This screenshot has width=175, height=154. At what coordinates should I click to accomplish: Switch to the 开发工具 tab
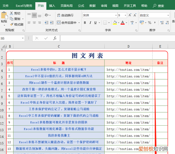(130, 6)
